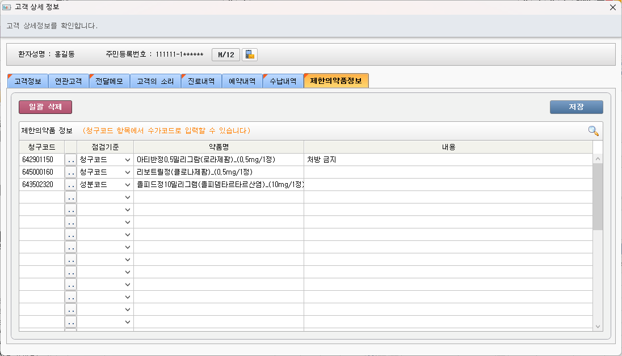The height and width of the screenshot is (356, 622).
Task: Expand 점검기준 dropdown for 리보트릴정 row
Action: click(127, 172)
